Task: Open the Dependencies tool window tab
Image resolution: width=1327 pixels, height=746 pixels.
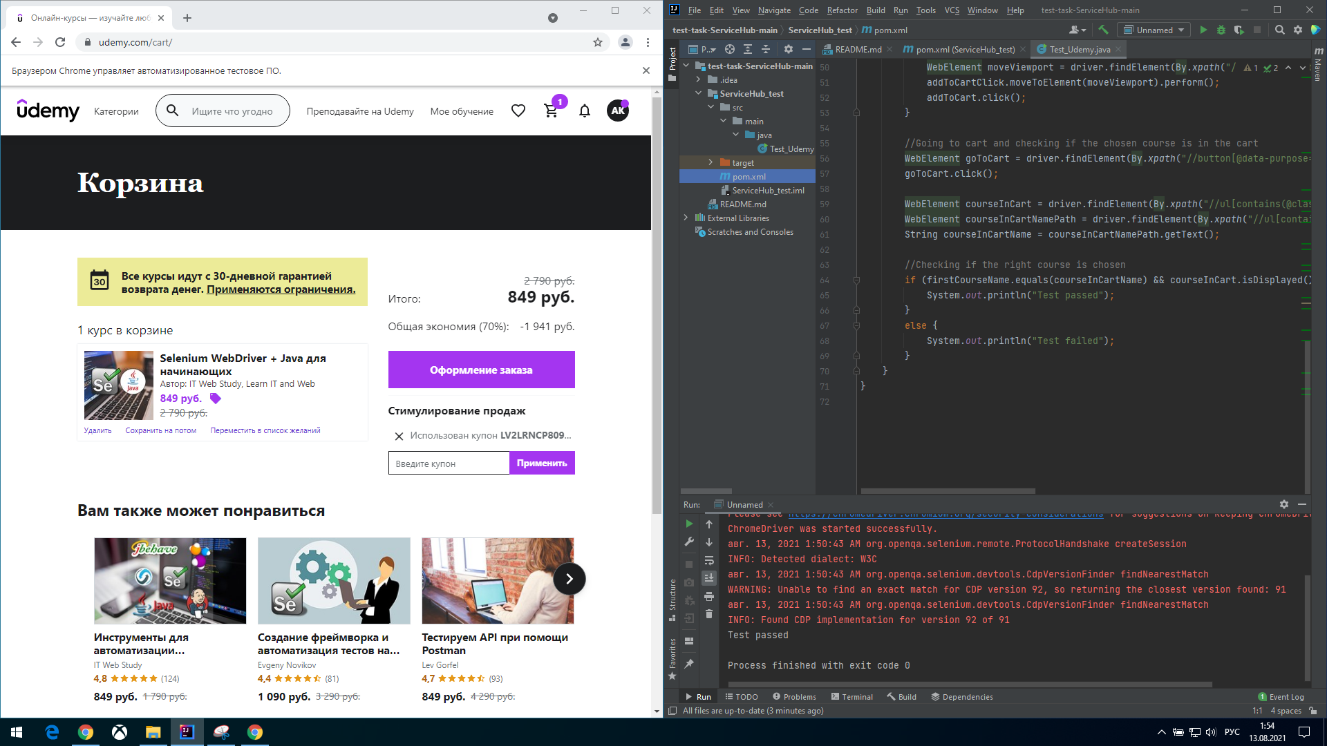Action: coord(962,697)
